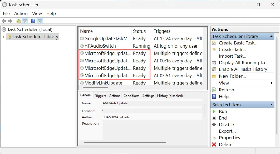Click the Task Scheduler (Local) clock icon

point(4,29)
